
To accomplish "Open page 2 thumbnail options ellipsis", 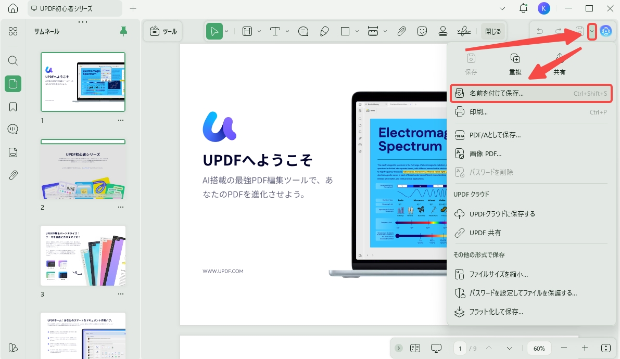I will tap(121, 207).
